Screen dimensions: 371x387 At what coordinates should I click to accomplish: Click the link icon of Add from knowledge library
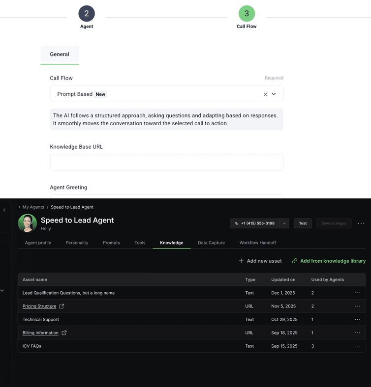click(295, 261)
